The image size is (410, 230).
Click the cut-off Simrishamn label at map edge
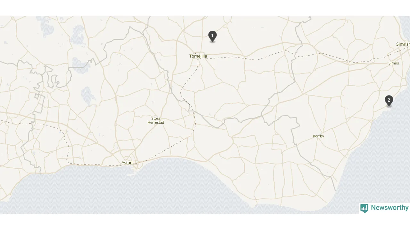click(x=403, y=44)
